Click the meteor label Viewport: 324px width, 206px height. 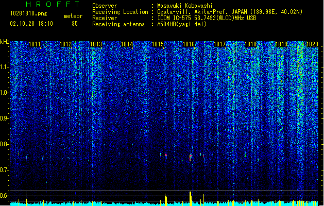coord(73,16)
